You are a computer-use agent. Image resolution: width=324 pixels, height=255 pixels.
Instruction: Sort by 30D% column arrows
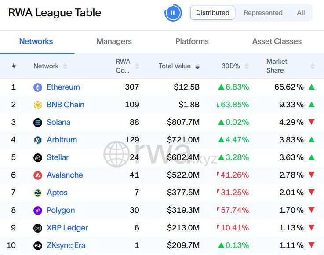pos(246,66)
